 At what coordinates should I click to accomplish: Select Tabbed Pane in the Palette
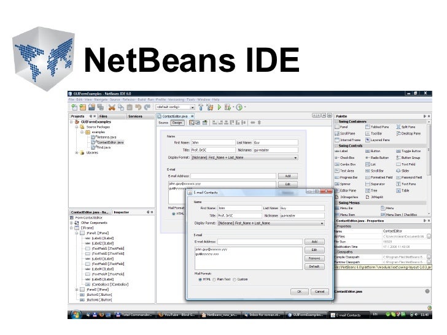click(377, 127)
